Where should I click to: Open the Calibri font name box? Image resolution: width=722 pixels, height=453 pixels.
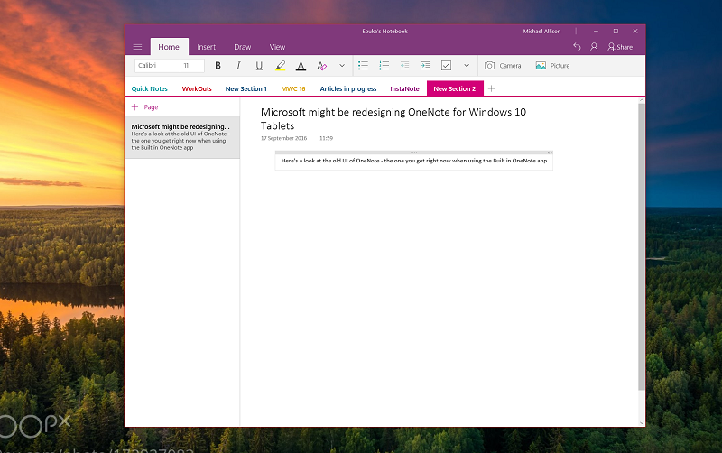(x=156, y=66)
